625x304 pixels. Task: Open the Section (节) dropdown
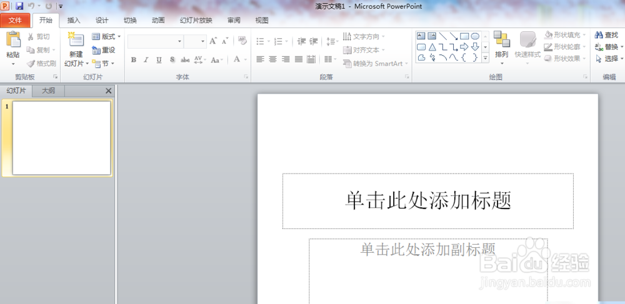(103, 64)
